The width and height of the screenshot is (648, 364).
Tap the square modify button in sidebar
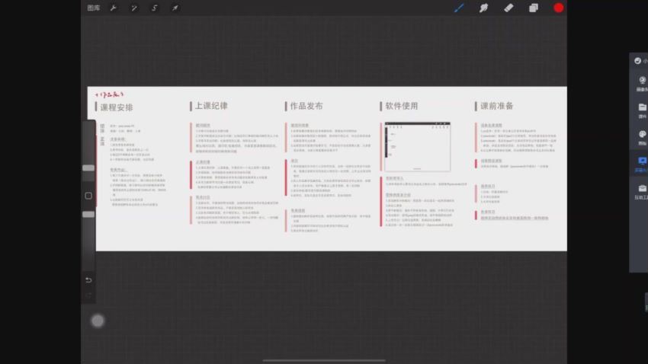pos(88,196)
